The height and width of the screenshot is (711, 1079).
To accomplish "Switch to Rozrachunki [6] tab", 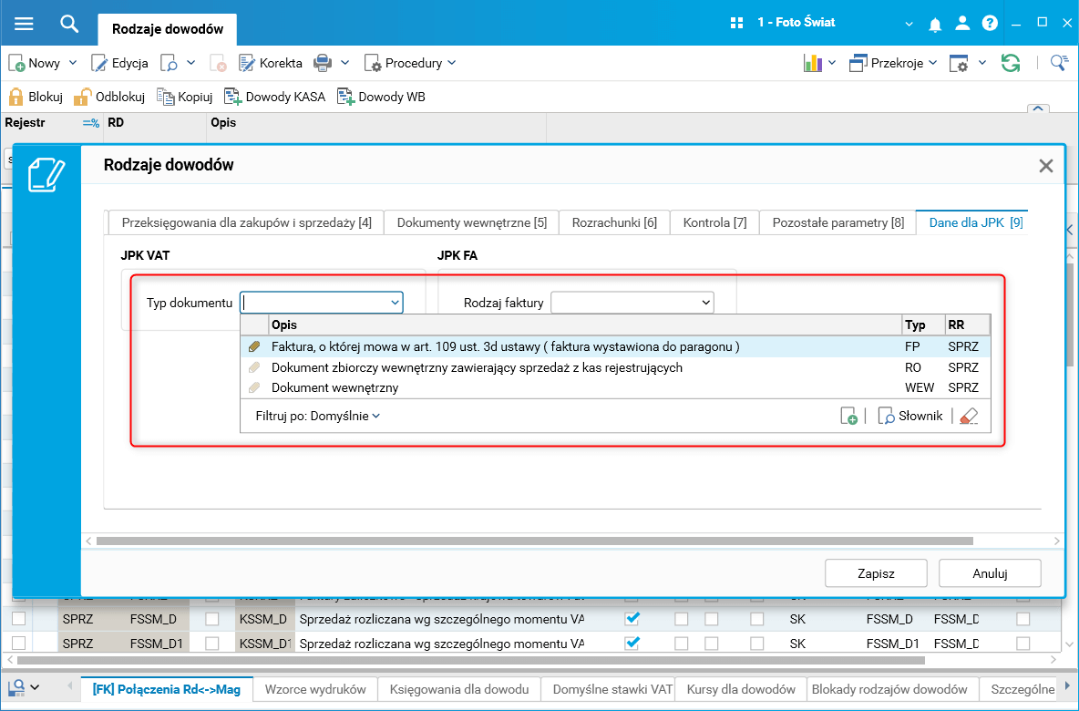I will coord(614,223).
